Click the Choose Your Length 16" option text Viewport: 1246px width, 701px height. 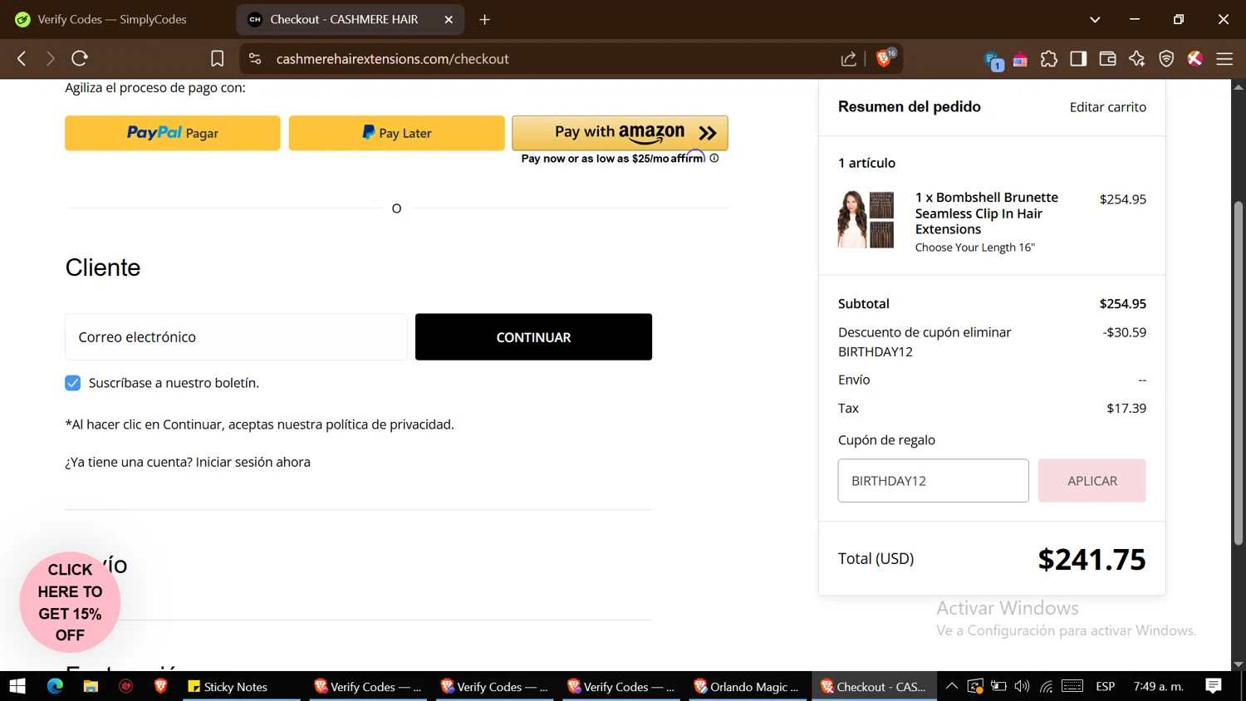tap(975, 248)
